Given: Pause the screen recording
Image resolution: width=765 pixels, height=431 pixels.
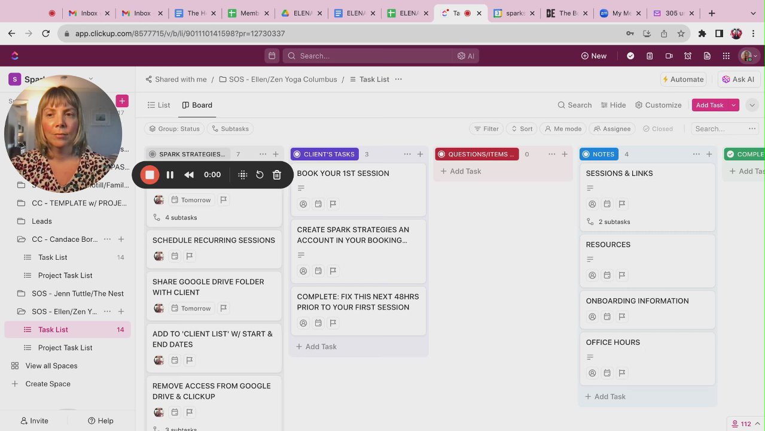Looking at the screenshot, I should [170, 175].
